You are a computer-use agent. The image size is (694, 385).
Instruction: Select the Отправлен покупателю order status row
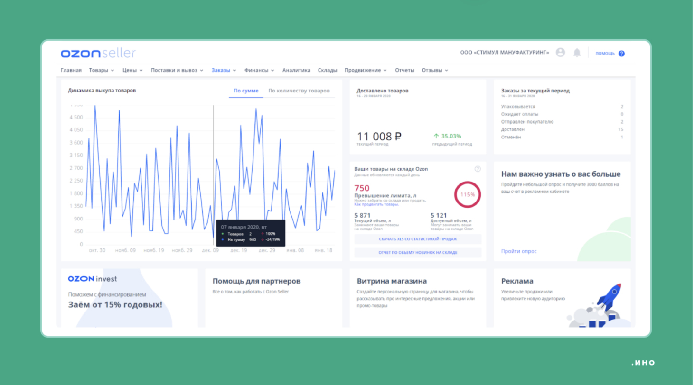pyautogui.click(x=562, y=122)
